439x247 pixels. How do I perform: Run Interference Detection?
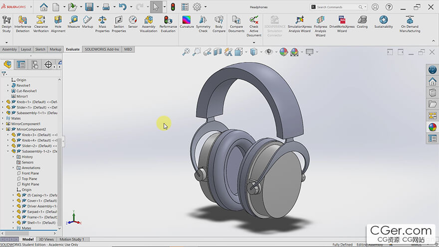pos(22,24)
